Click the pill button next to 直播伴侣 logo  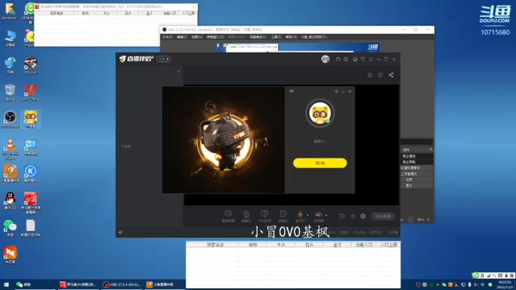pos(164,59)
